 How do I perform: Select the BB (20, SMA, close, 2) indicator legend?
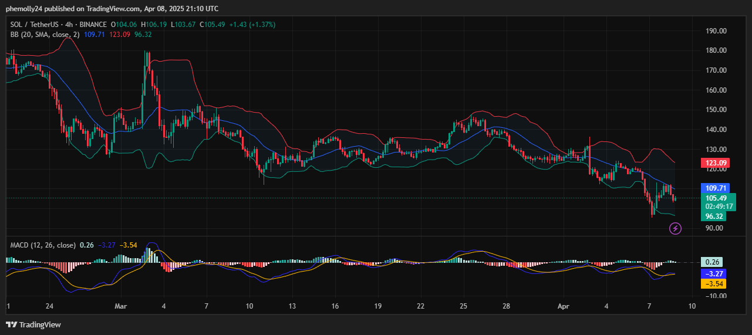click(45, 35)
